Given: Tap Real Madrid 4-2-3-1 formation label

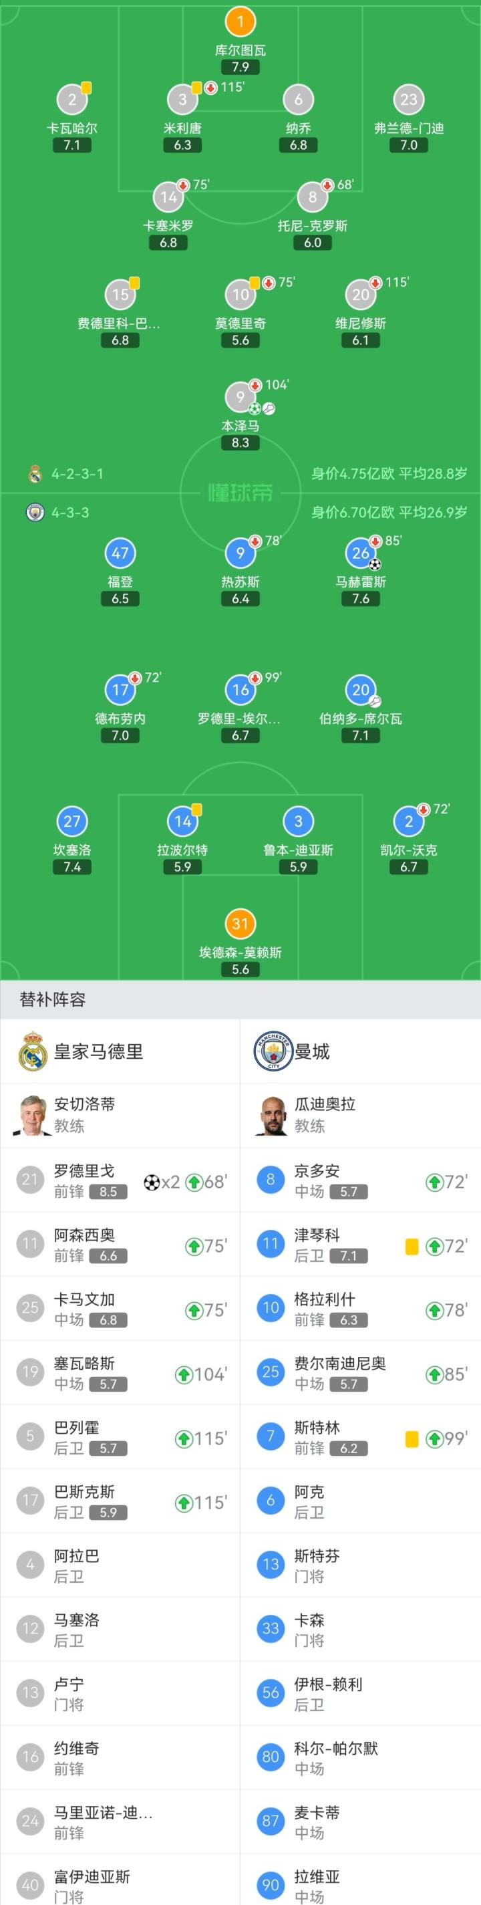Looking at the screenshot, I should tap(77, 474).
